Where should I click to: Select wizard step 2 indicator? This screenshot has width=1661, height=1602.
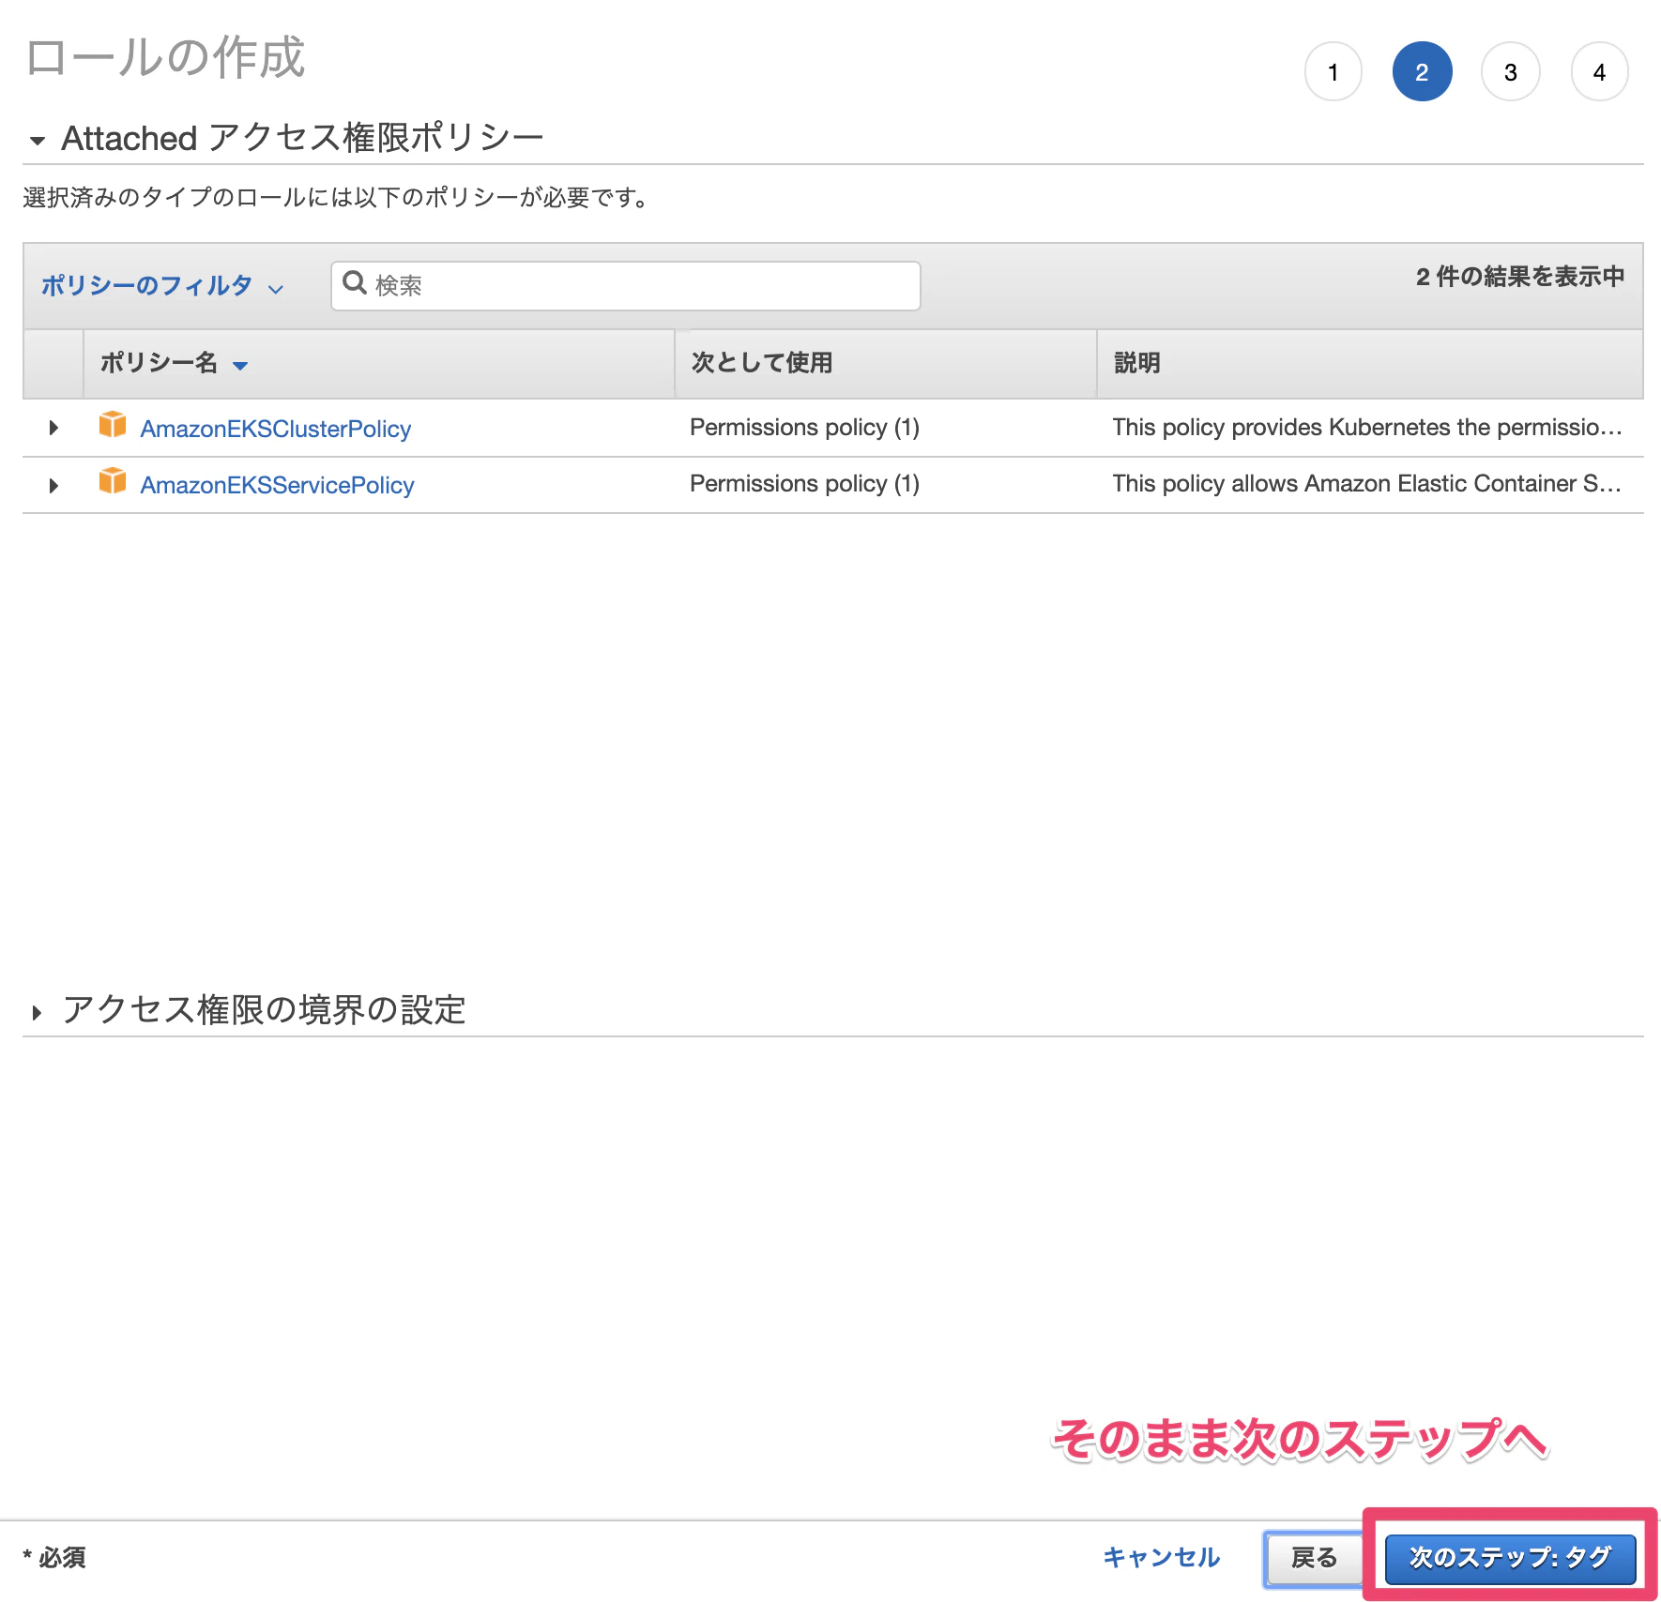coord(1422,72)
